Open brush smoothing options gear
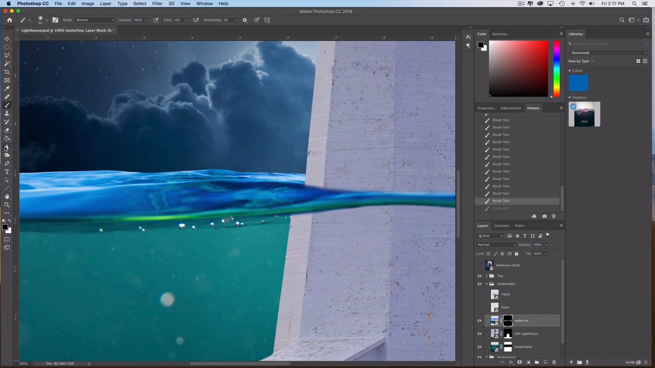This screenshot has width=655, height=368. pyautogui.click(x=245, y=20)
